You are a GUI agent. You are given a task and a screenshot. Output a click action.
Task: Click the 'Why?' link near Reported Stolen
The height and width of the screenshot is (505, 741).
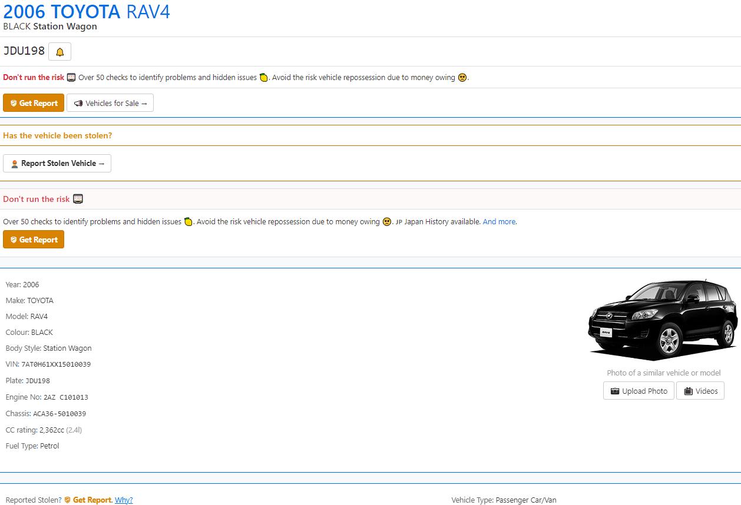coord(124,500)
